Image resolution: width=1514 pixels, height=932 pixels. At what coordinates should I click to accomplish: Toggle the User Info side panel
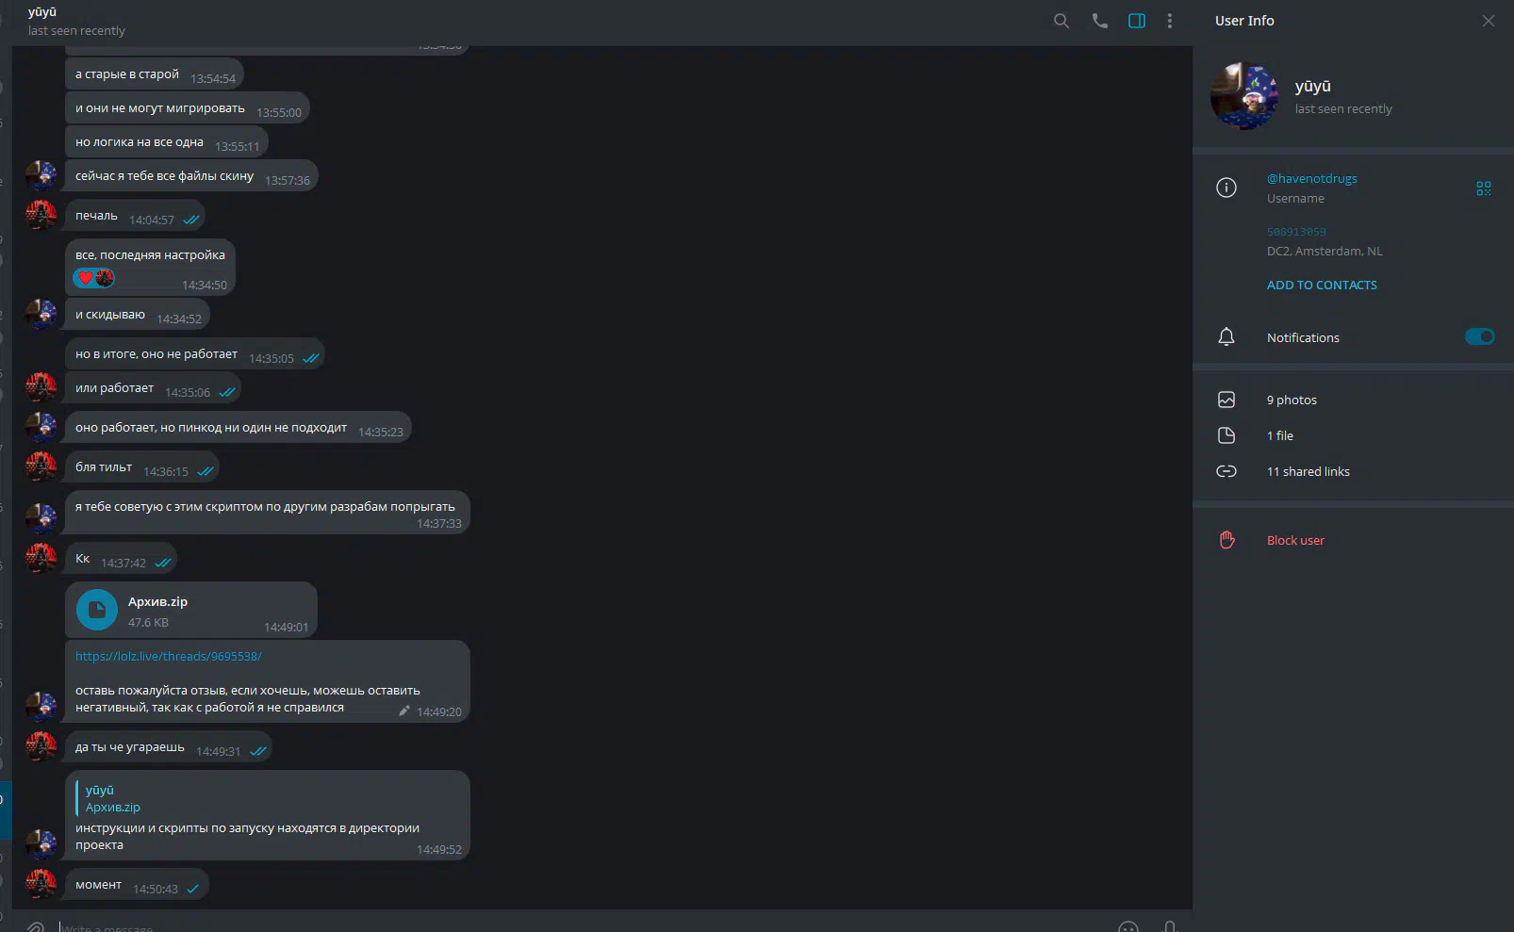(x=1137, y=21)
